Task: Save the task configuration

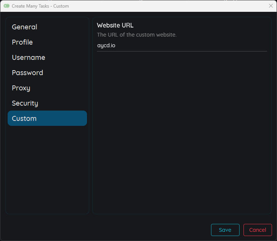Action: coord(225,230)
